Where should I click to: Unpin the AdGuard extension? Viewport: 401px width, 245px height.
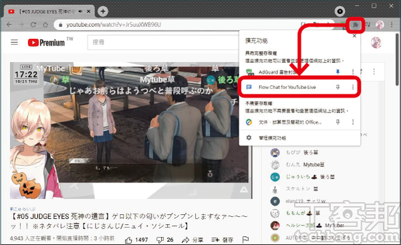pos(338,72)
